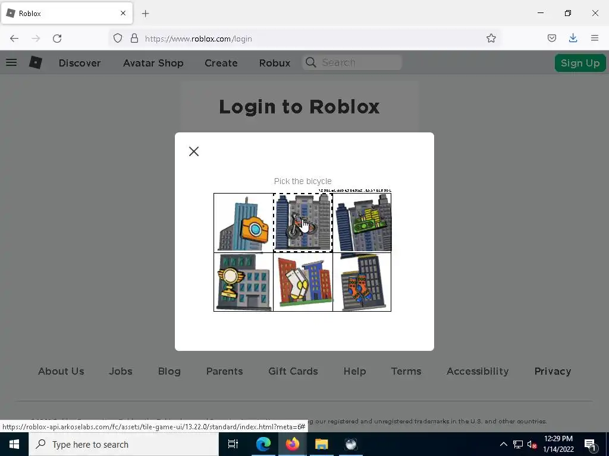Select the trophy captcha tile
Viewport: 609px width, 456px height.
point(243,282)
